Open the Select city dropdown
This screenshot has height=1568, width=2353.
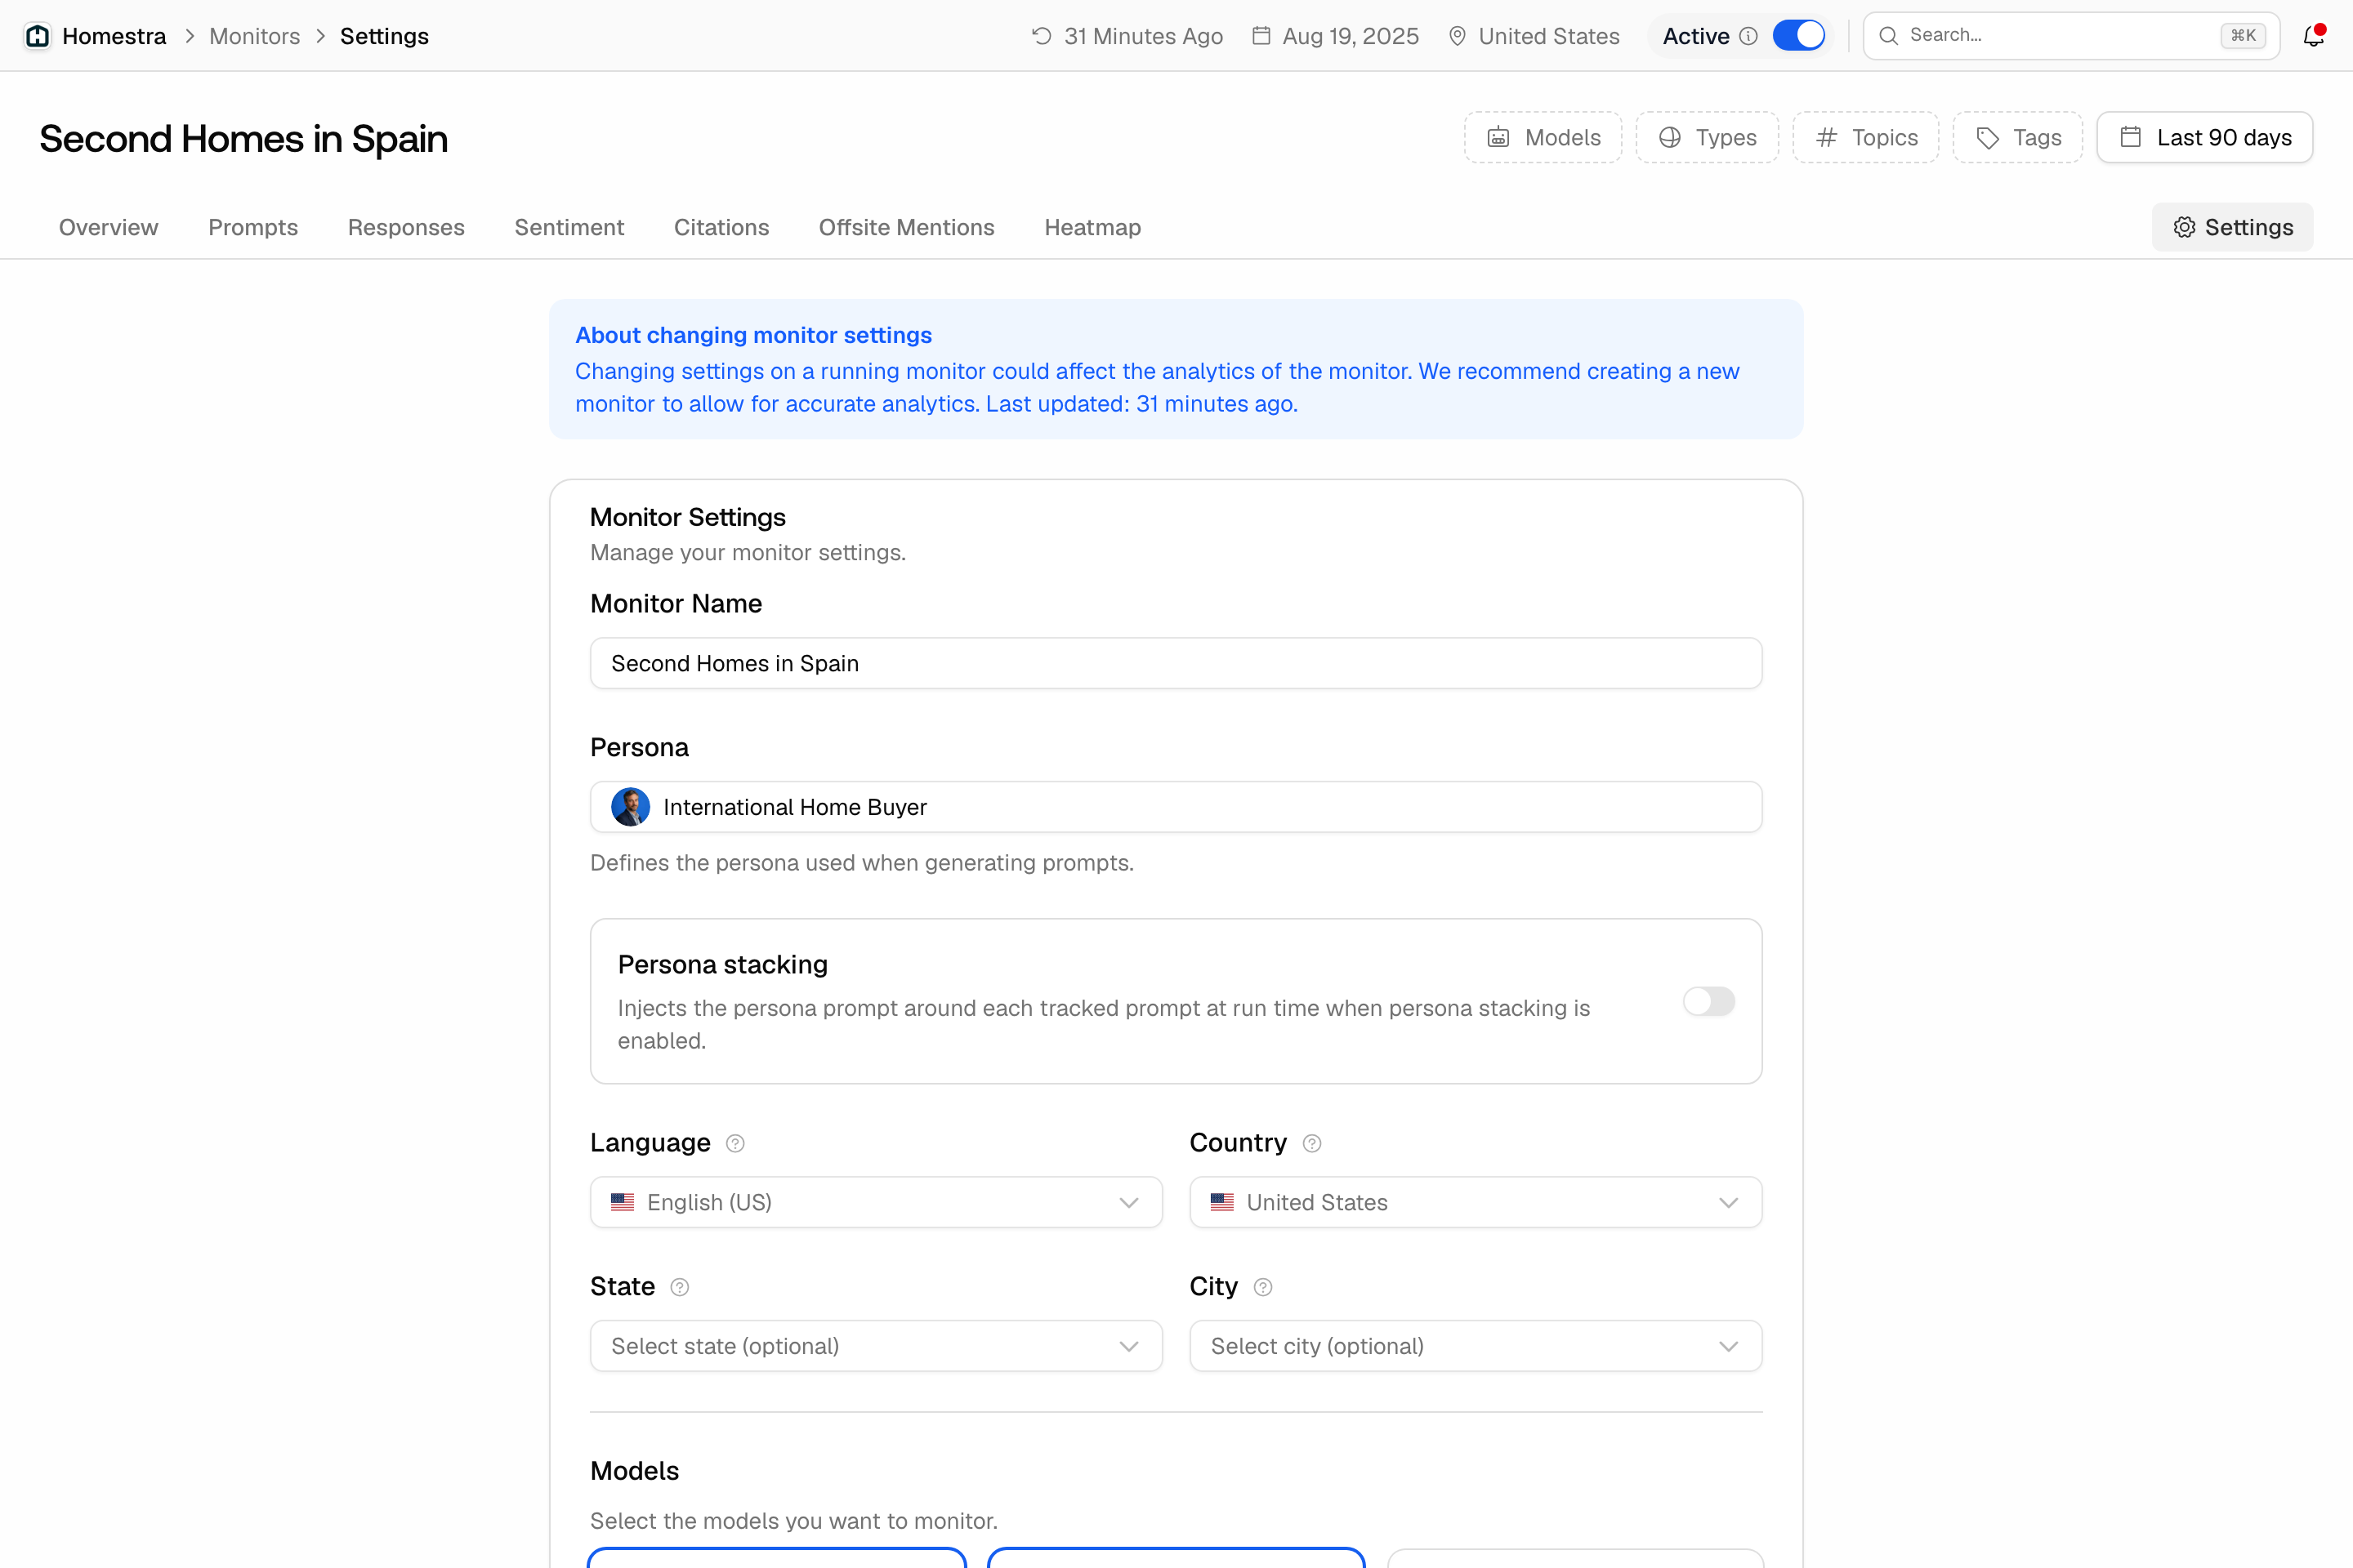(1476, 1346)
